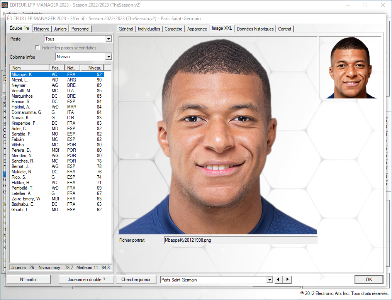Select player Vitinha in list

57,145
